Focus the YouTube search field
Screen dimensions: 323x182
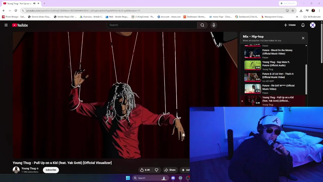click(152, 25)
